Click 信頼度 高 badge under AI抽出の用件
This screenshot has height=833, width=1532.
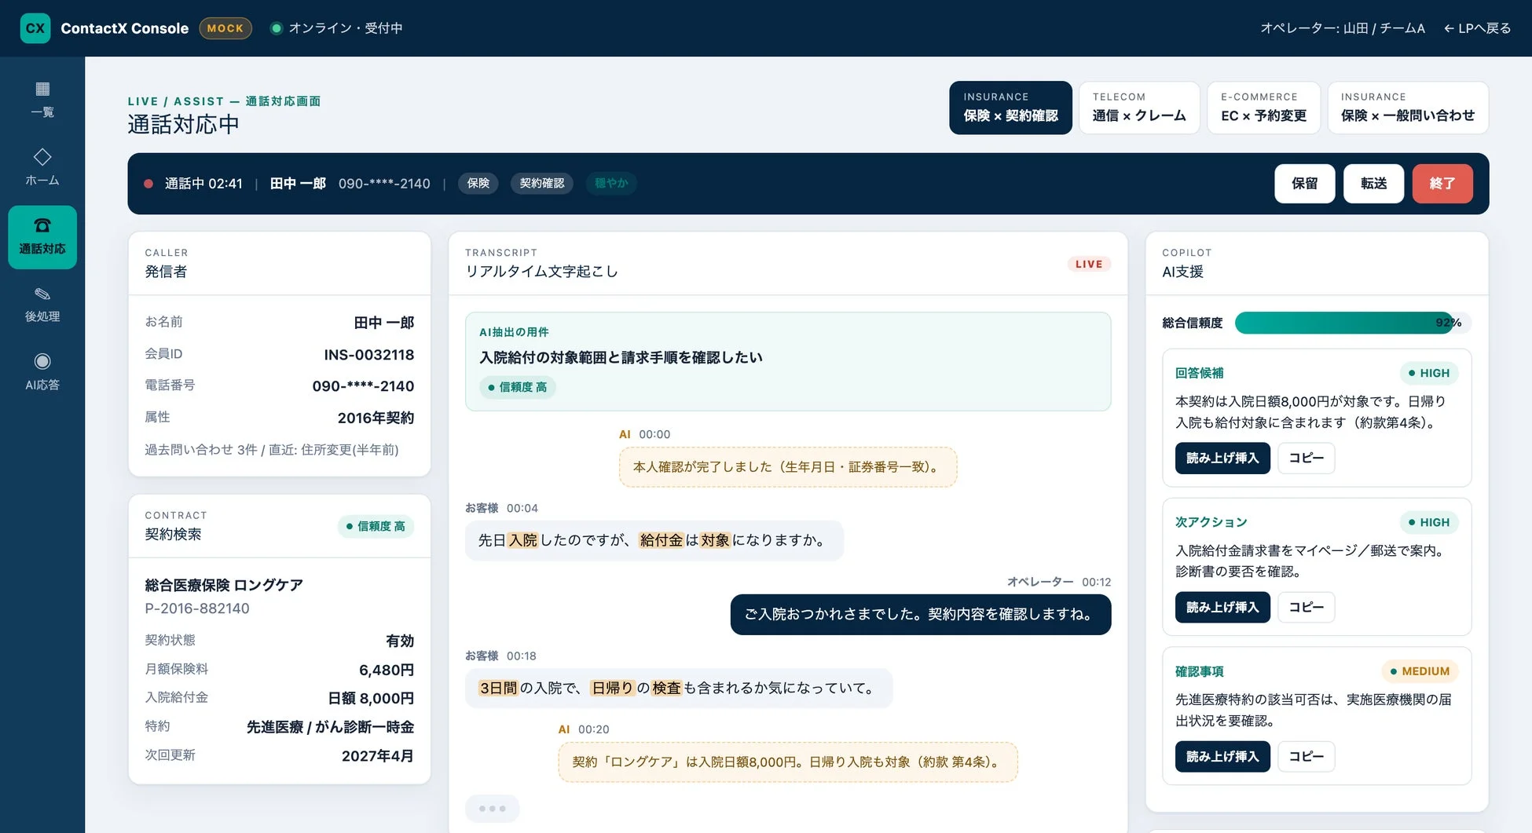(518, 387)
